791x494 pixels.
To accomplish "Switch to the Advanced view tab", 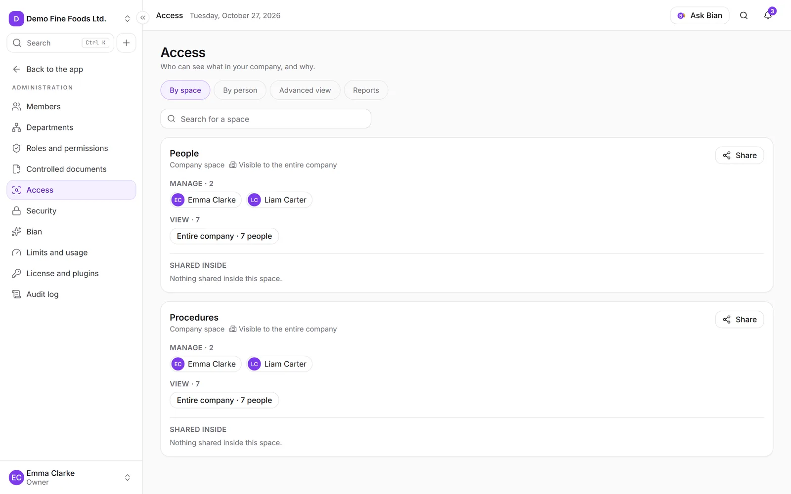I will point(305,90).
